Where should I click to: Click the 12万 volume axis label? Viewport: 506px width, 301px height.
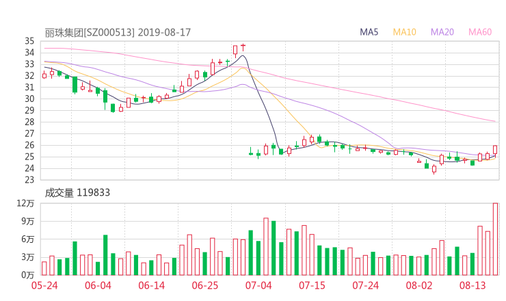coord(27,203)
